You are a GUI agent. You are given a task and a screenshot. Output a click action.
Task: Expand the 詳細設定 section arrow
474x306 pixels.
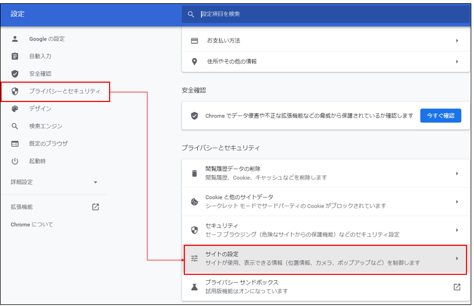(x=96, y=183)
